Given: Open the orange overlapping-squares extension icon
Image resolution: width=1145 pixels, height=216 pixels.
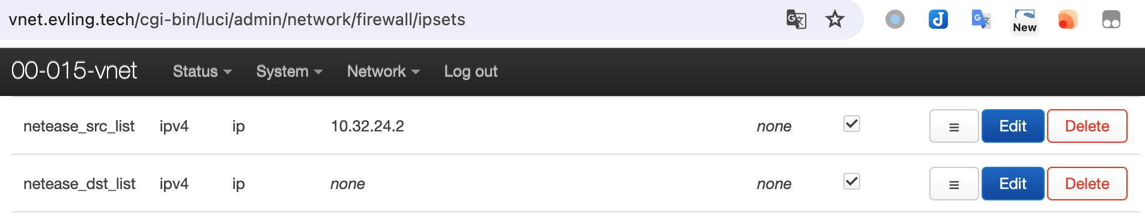Looking at the screenshot, I should [x=1068, y=19].
